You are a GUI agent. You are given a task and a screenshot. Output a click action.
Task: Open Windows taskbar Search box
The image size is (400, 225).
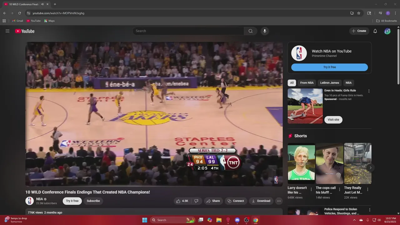[173, 220]
